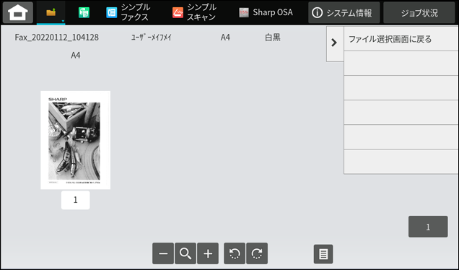
Task: Toggle the page list view icon
Action: [323, 254]
